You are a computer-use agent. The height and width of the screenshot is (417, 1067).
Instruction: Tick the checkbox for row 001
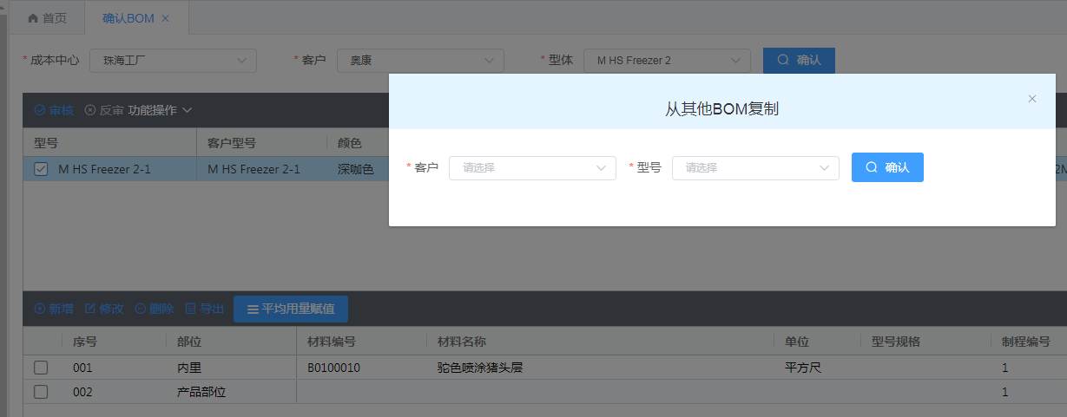point(41,368)
